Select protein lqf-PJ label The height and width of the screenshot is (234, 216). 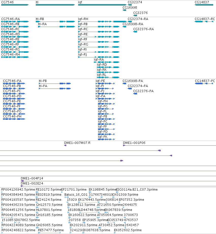(100, 91)
